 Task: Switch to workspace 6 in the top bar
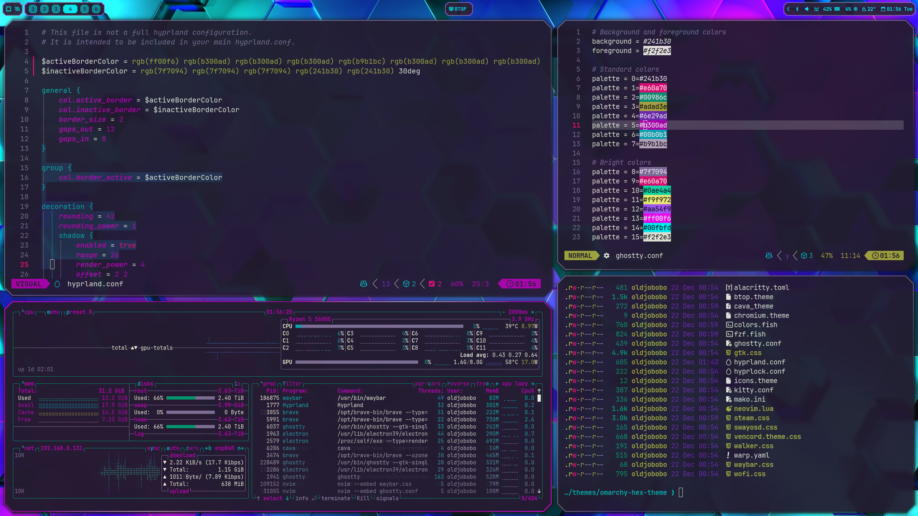point(96,9)
